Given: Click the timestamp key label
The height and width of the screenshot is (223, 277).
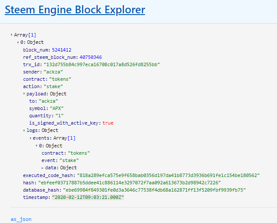Looking at the screenshot, I should coord(36,197).
